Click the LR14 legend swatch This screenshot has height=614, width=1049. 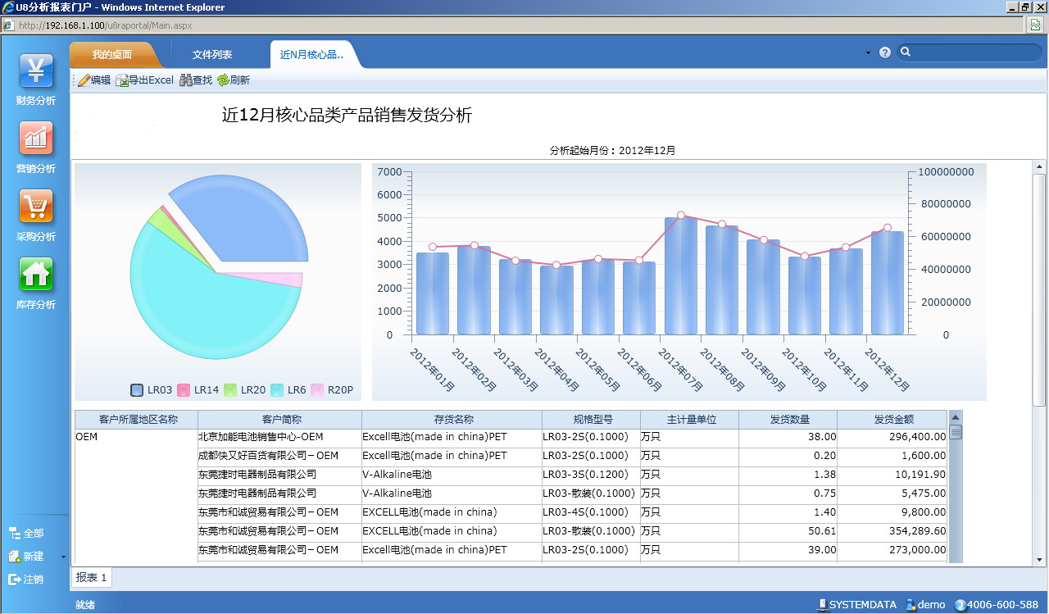184,390
